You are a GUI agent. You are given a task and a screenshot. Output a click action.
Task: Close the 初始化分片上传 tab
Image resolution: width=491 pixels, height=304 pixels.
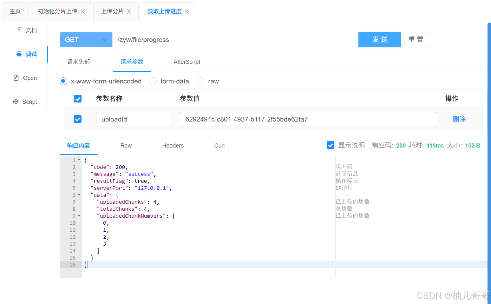tap(83, 11)
